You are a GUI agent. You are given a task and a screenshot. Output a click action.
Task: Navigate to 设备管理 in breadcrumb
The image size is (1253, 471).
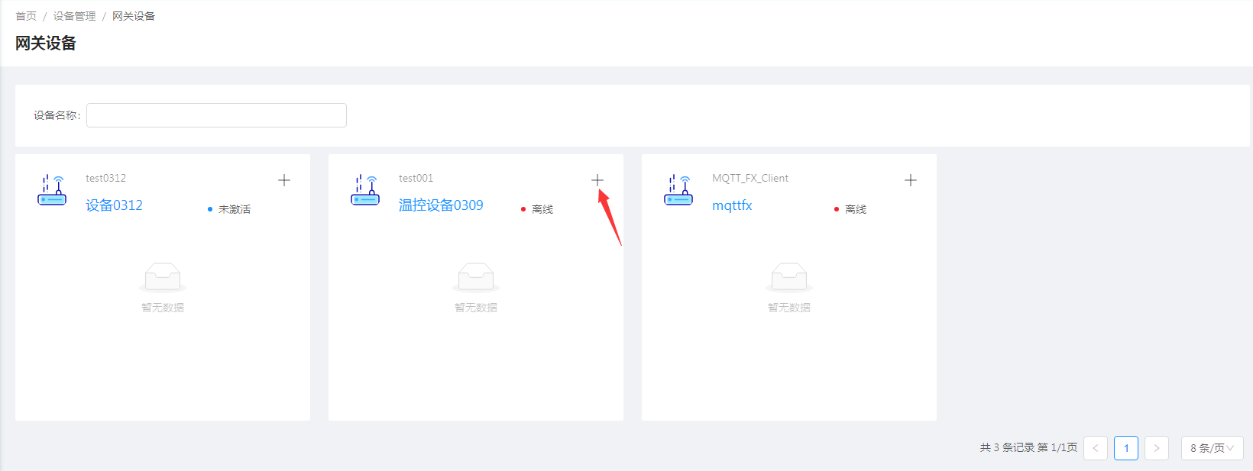click(74, 16)
